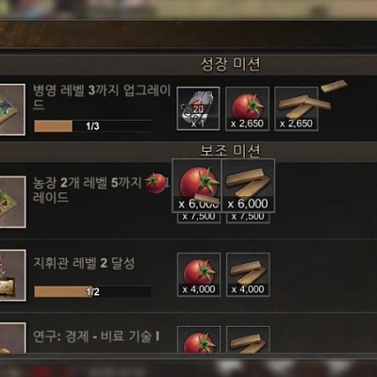Select the x 4,000 tomato food reward
The height and width of the screenshot is (377, 377).
199,274
